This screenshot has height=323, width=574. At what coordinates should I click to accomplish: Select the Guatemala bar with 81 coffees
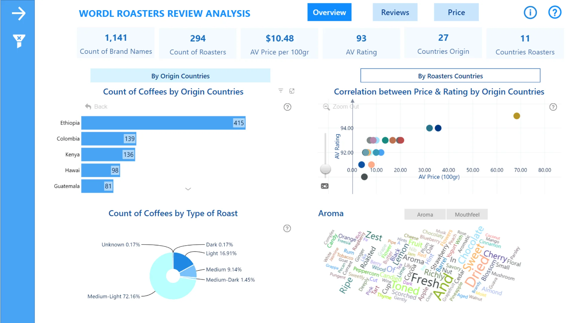[x=97, y=186]
